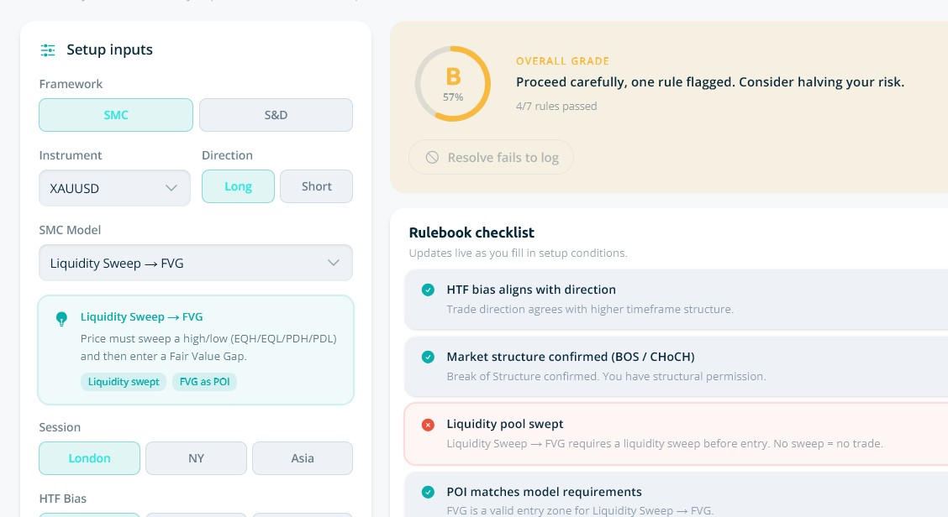
Task: Select NY session
Action: click(x=196, y=457)
